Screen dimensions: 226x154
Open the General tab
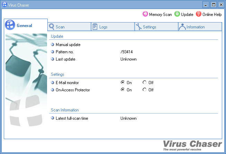pos(26,25)
